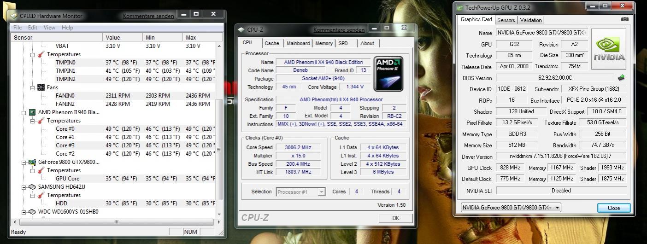Viewport: 647px width, 244px height.
Task: Click Kommentare senden link in Hardware Monitor
Action: [148, 16]
